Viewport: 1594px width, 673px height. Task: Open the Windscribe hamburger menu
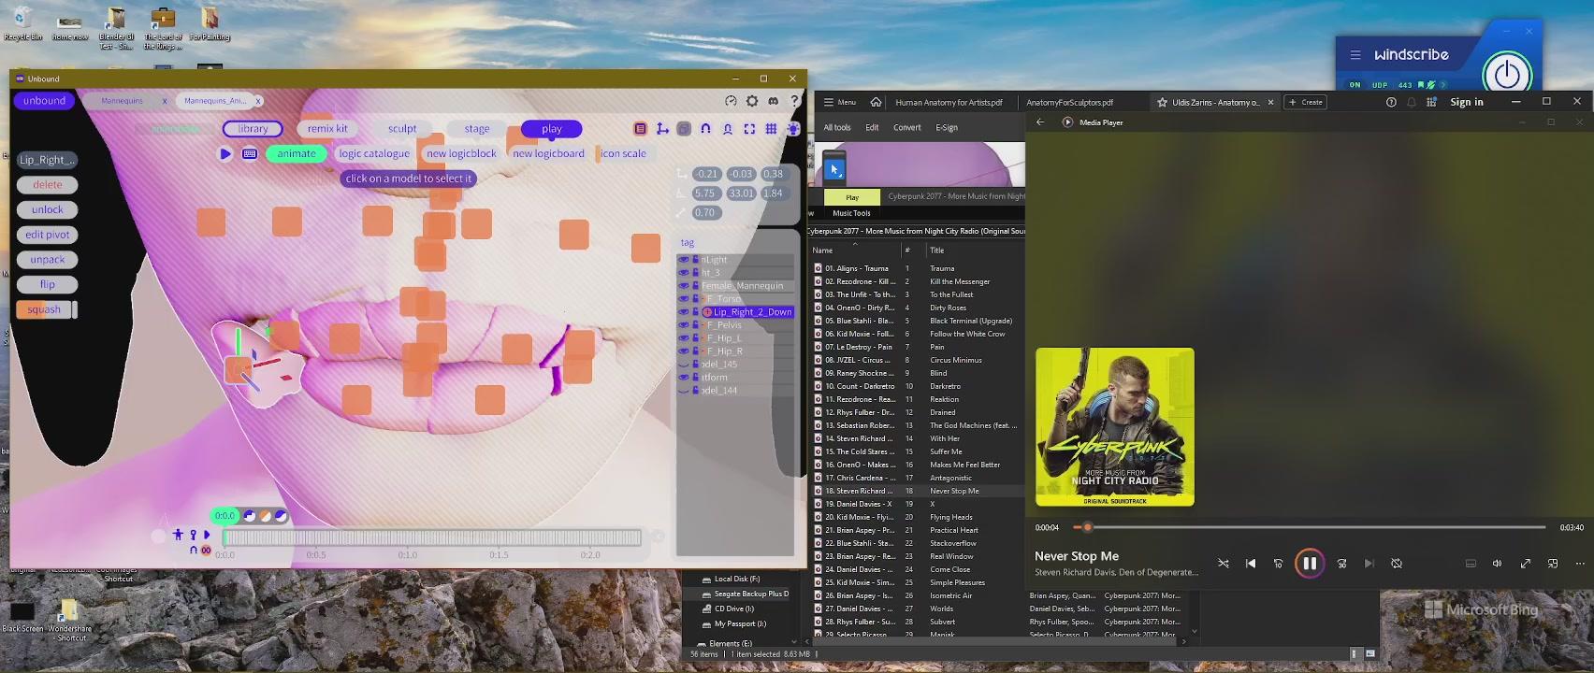(x=1355, y=55)
